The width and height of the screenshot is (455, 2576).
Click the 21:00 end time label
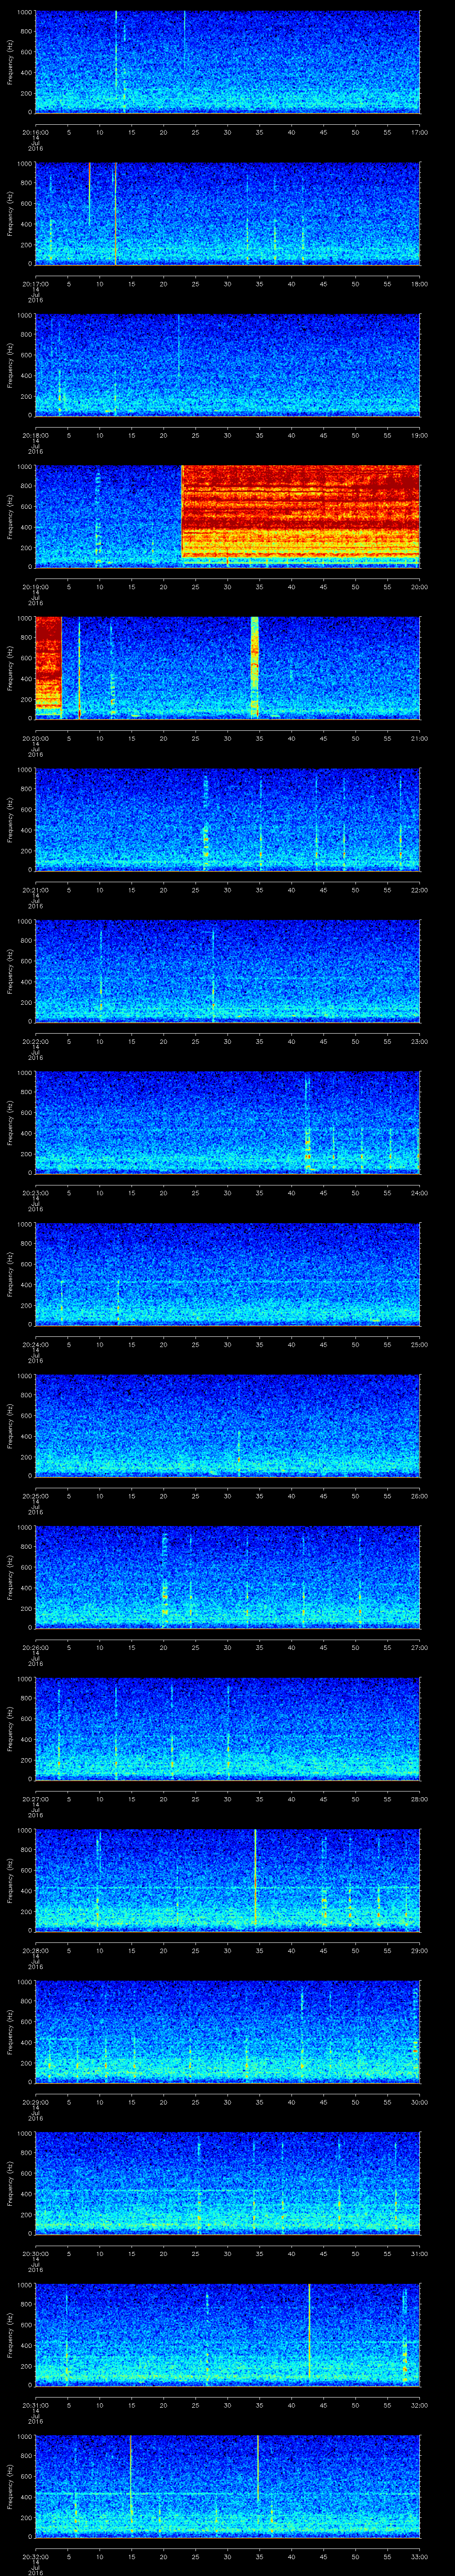coord(420,737)
